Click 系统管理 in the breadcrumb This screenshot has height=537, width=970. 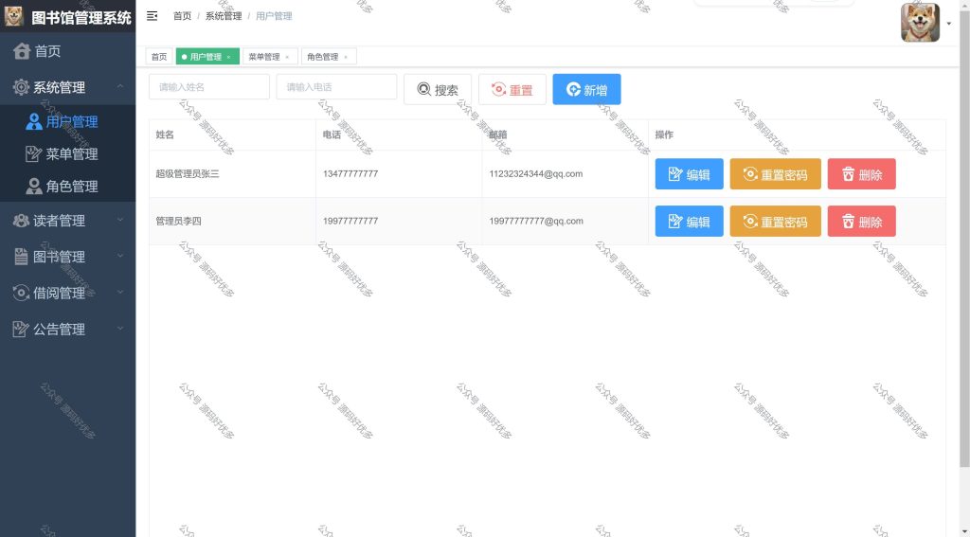pyautogui.click(x=224, y=16)
